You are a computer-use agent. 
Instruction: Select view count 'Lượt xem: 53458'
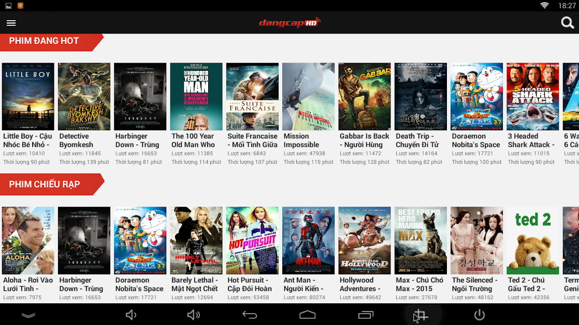[x=248, y=298]
